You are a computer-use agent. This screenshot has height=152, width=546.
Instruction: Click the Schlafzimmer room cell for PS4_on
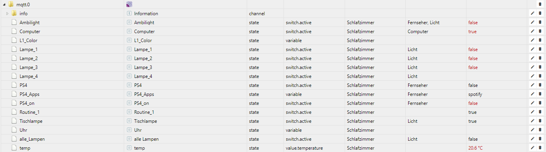[x=360, y=103]
